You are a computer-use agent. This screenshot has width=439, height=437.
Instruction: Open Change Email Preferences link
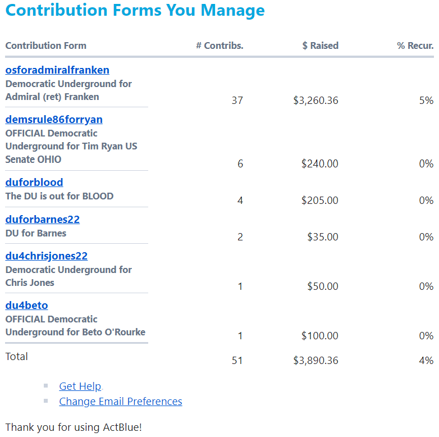[121, 402]
